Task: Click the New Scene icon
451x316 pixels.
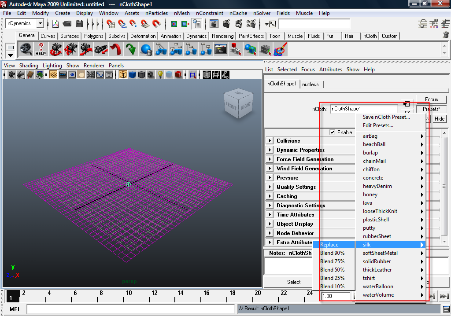Action: [55, 24]
